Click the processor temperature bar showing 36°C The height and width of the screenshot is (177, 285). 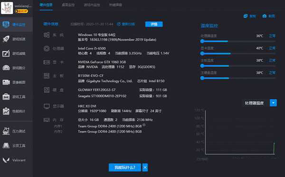[x=238, y=41]
